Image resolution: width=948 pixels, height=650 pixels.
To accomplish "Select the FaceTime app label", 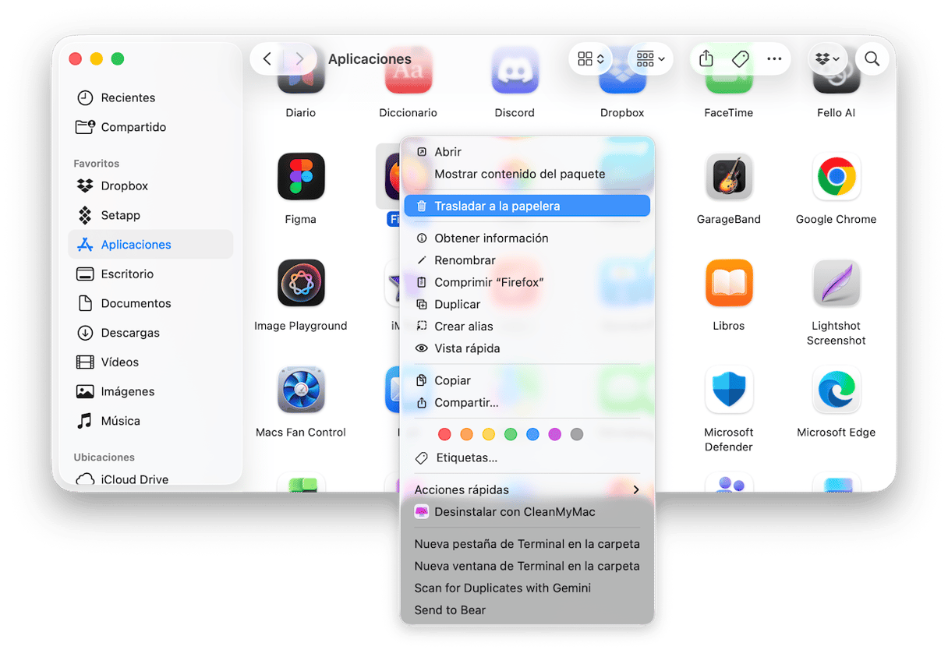I will coord(728,112).
